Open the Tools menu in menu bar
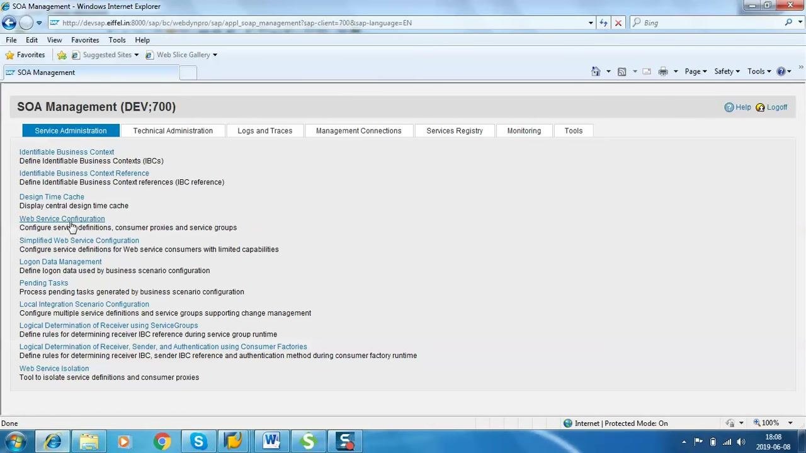806x453 pixels. pyautogui.click(x=117, y=40)
